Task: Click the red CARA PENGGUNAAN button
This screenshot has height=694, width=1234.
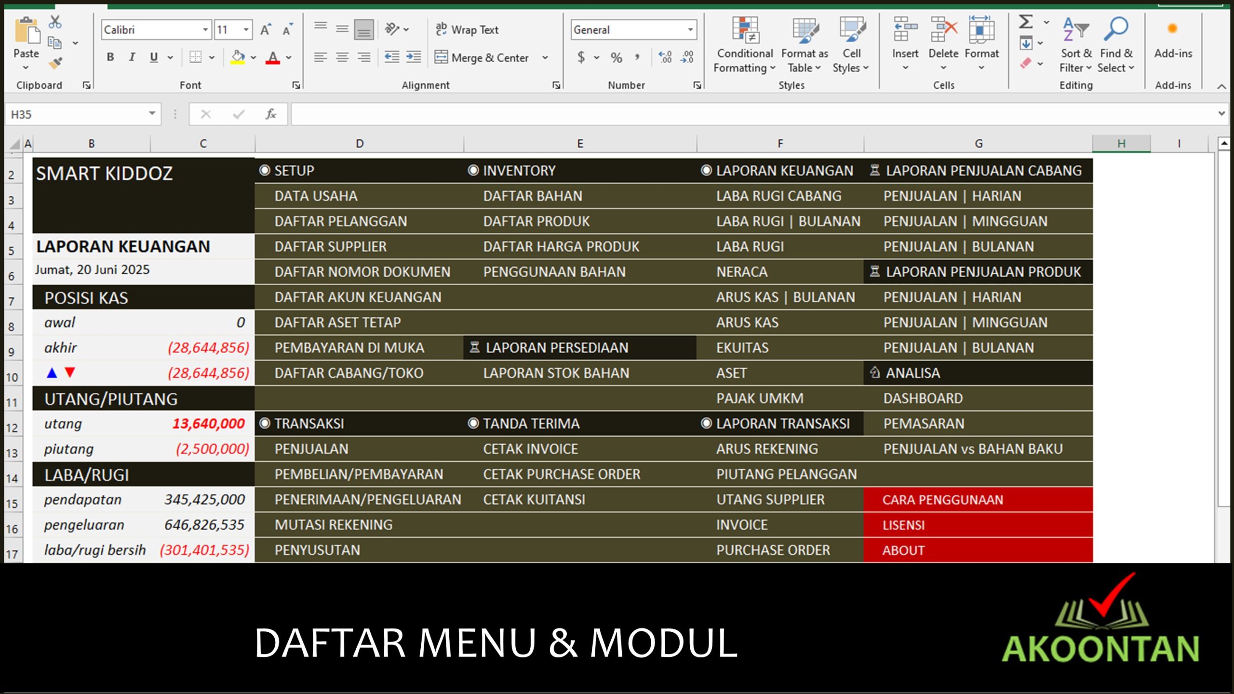Action: coord(942,500)
